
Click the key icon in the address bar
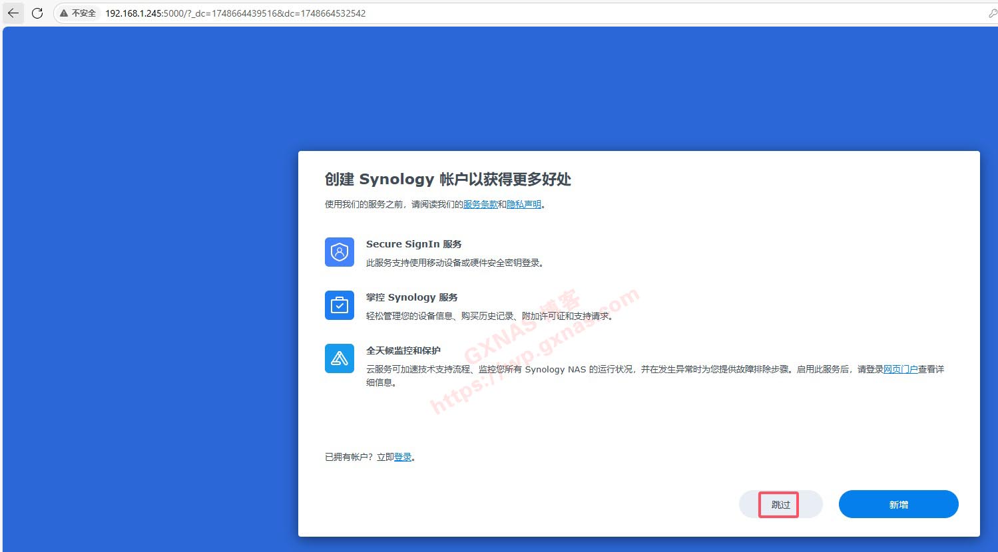tap(993, 13)
